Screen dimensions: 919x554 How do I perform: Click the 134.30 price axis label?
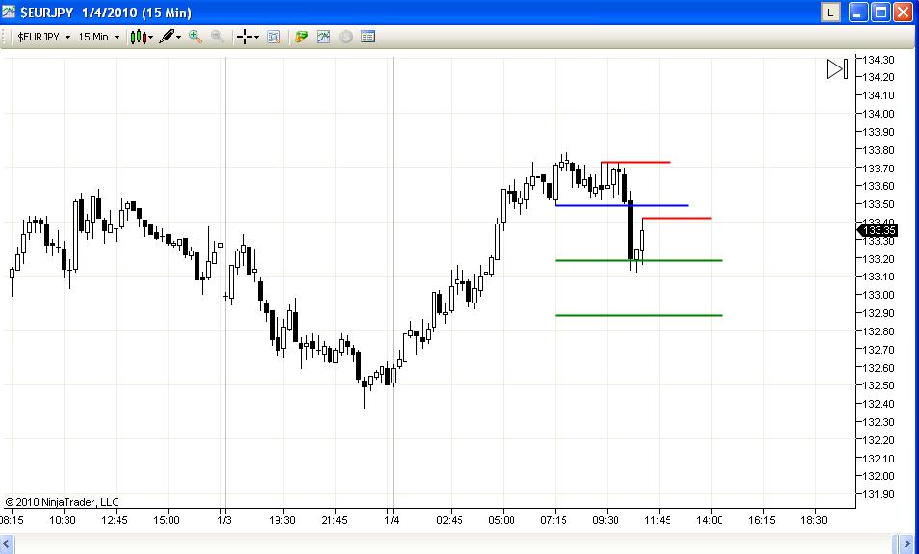tap(879, 60)
